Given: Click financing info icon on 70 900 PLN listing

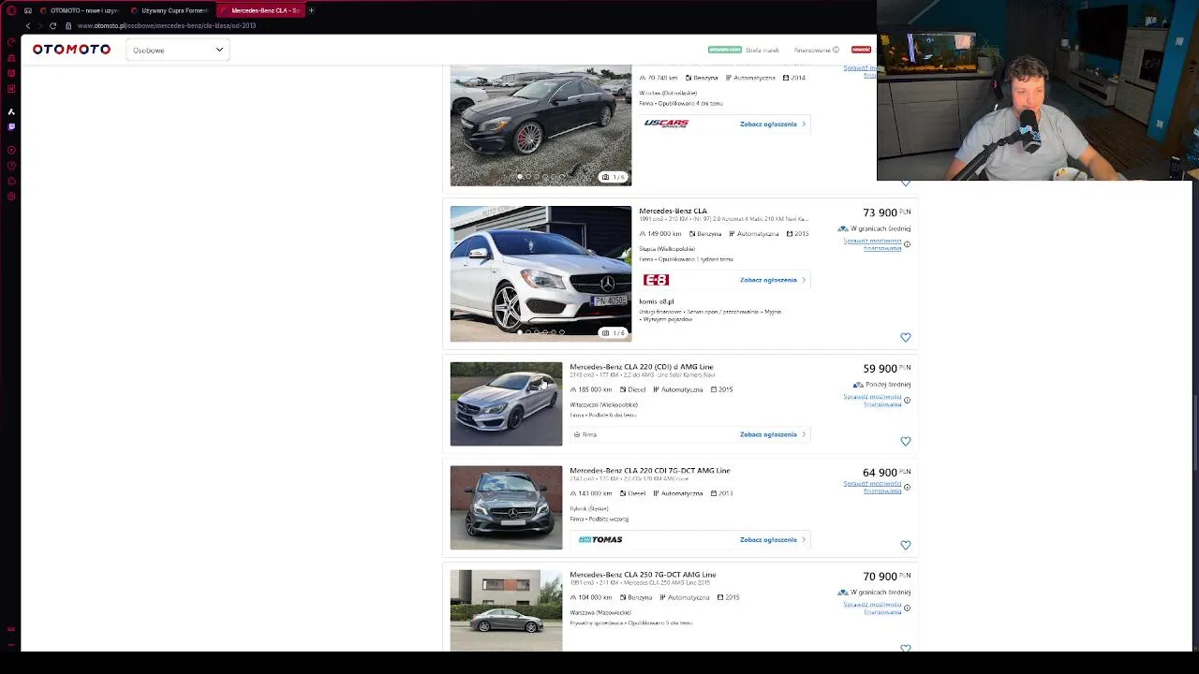Looking at the screenshot, I should [907, 608].
